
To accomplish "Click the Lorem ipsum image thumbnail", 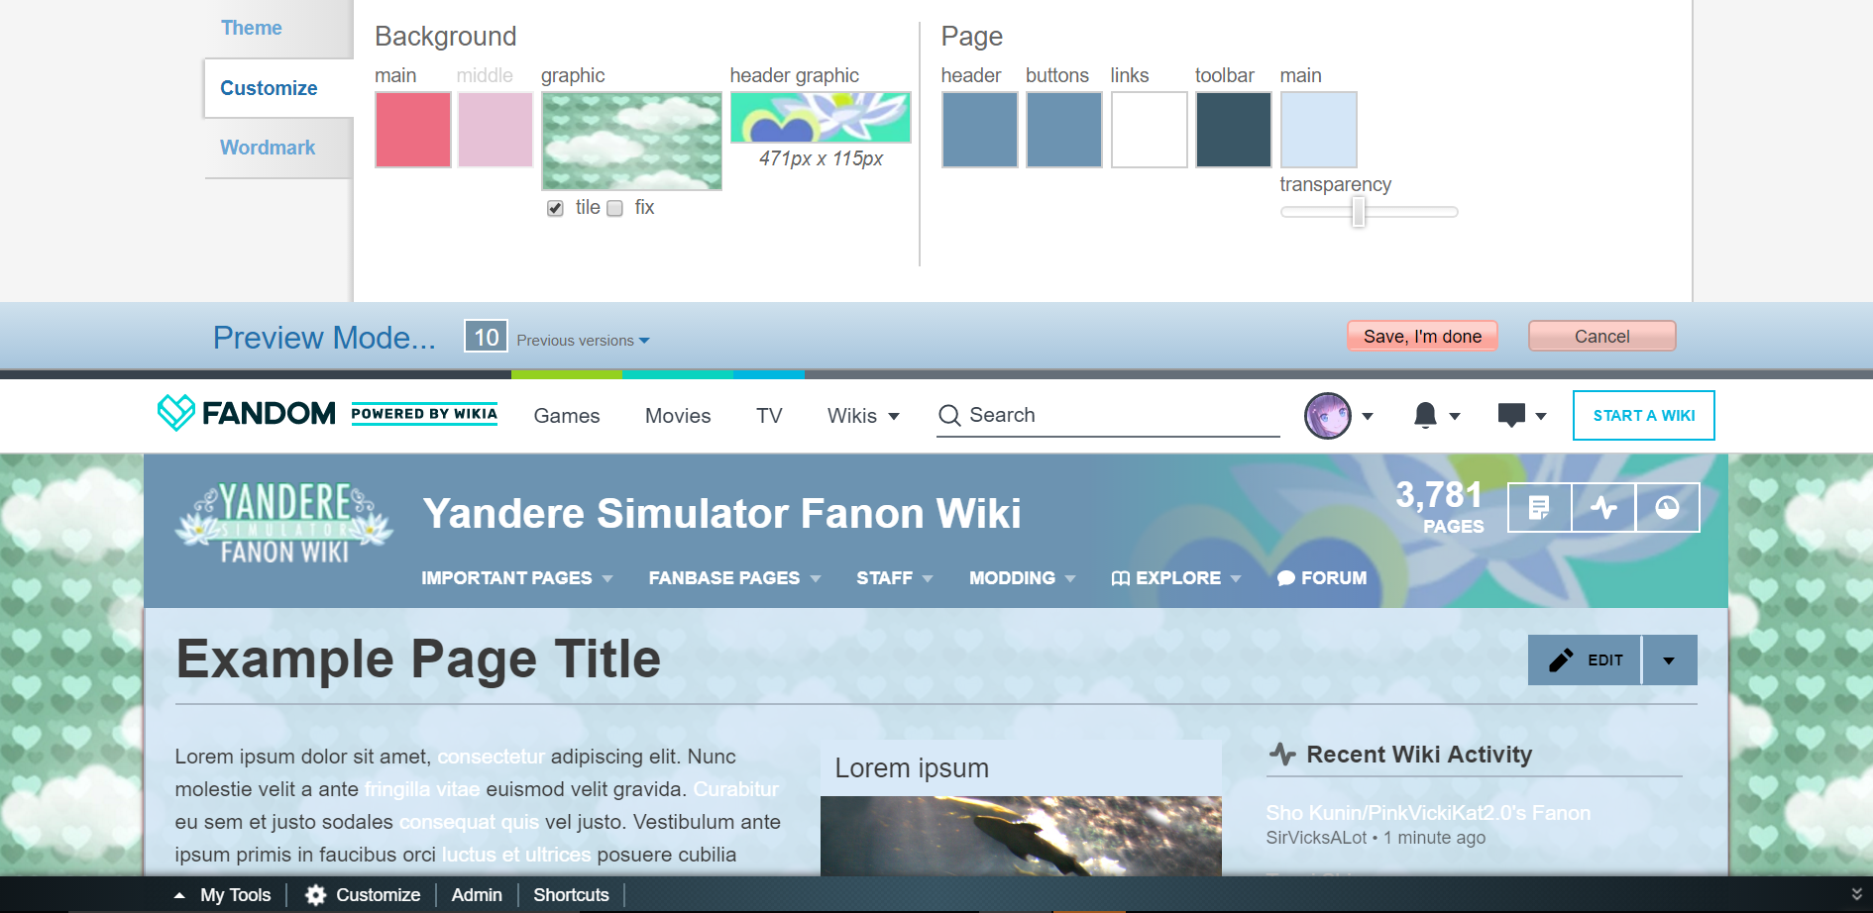I will 1021,836.
